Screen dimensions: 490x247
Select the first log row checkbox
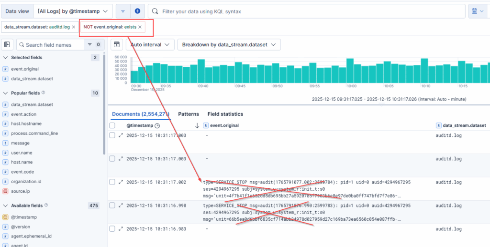[112, 135]
